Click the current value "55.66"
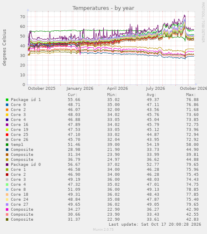Screen dimensions: 207x234 (74, 100)
